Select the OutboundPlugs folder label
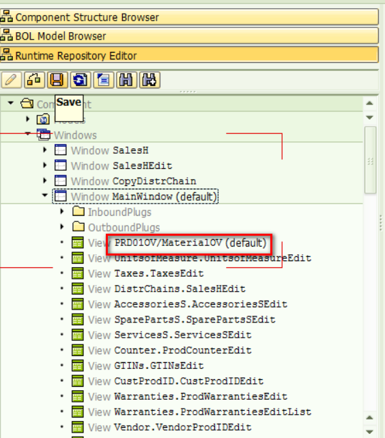The height and width of the screenshot is (438, 385). point(124,228)
